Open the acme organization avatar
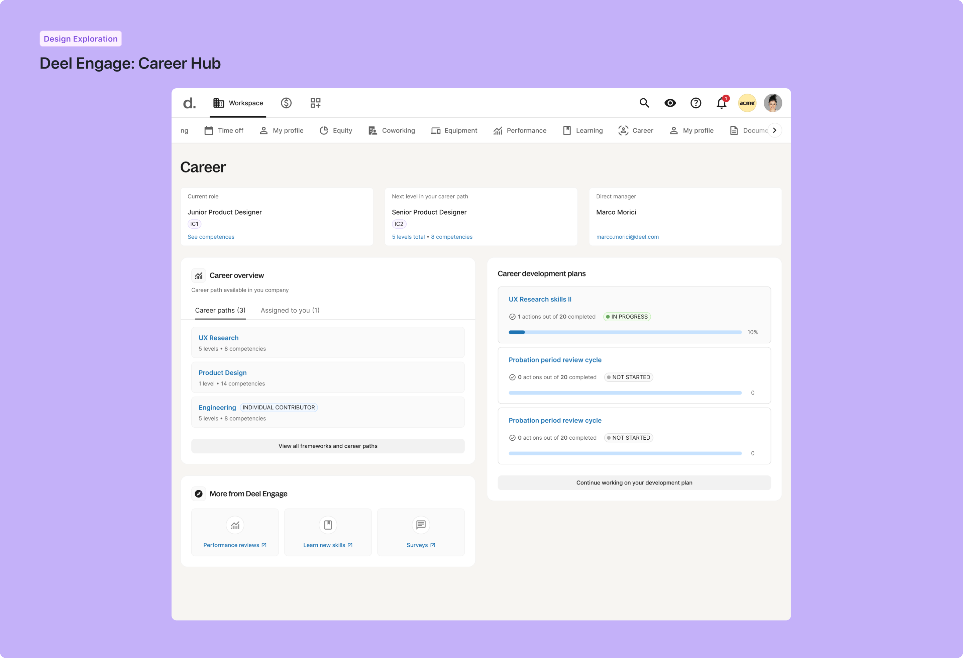The image size is (963, 658). (x=747, y=103)
